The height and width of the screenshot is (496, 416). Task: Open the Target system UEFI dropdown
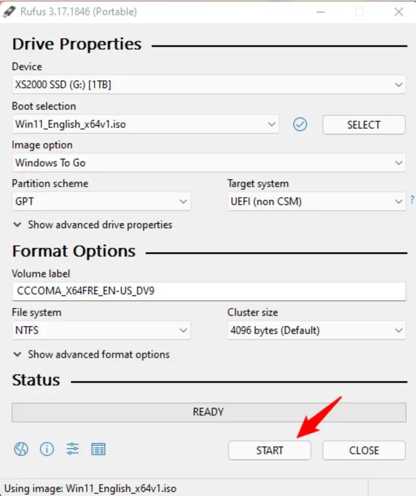click(x=316, y=202)
